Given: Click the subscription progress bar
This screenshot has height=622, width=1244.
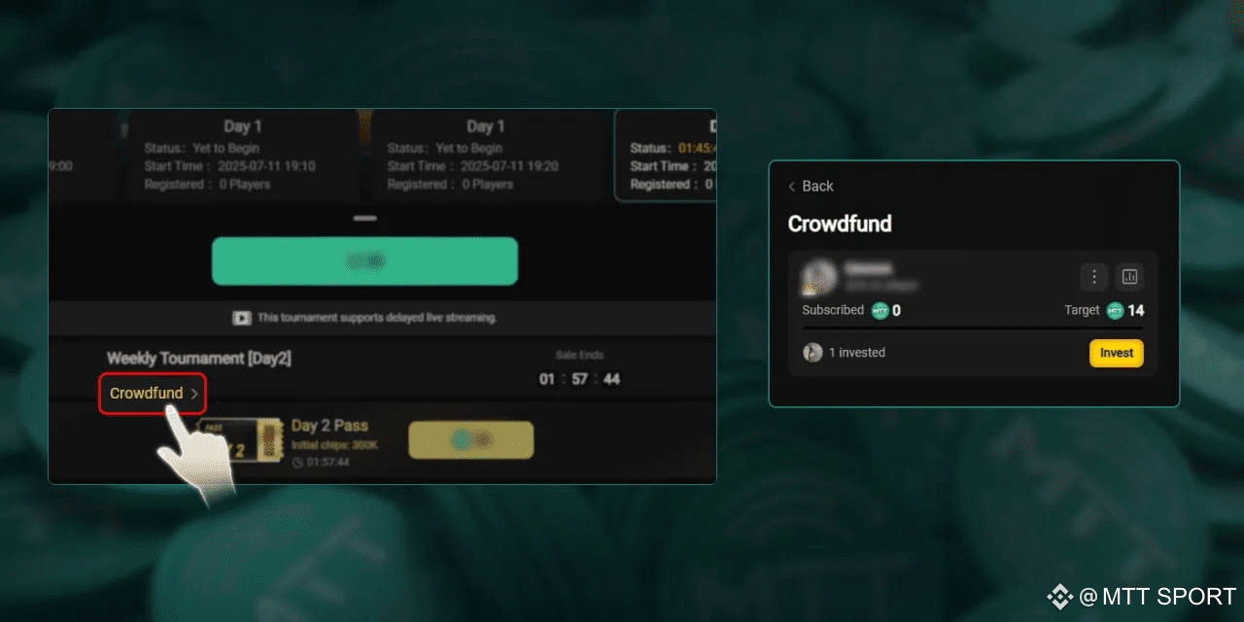Looking at the screenshot, I should tap(973, 329).
